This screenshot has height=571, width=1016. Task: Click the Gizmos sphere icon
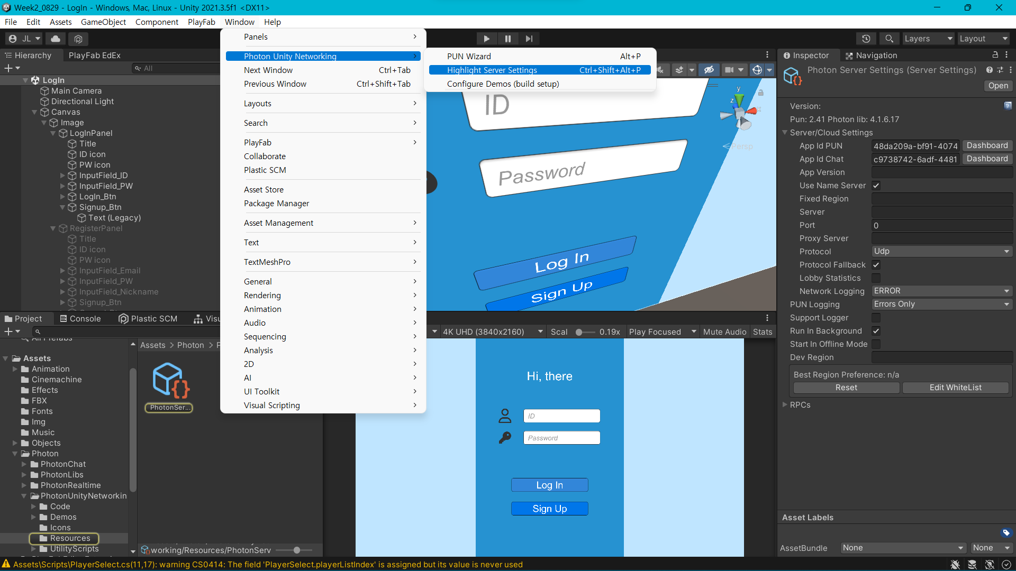(757, 70)
